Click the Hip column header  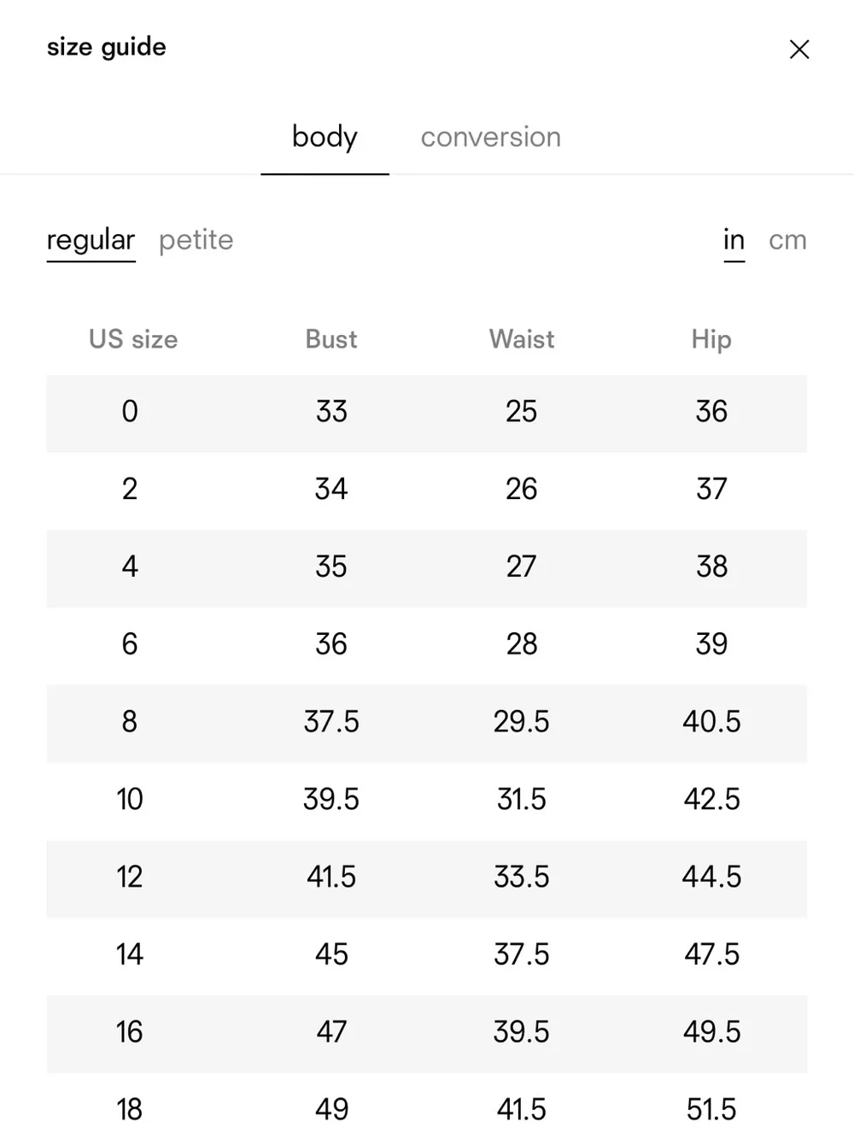click(x=711, y=339)
